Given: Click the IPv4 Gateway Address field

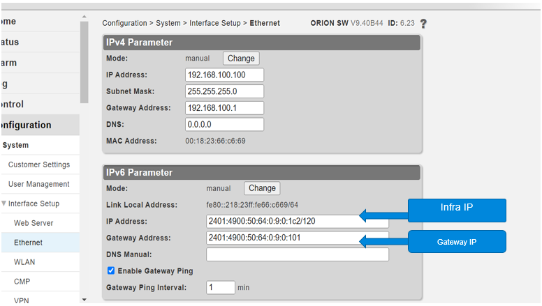Looking at the screenshot, I should pyautogui.click(x=225, y=108).
